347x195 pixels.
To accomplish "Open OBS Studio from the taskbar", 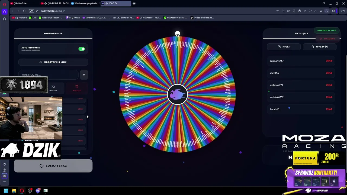I will pyautogui.click(x=30, y=191).
